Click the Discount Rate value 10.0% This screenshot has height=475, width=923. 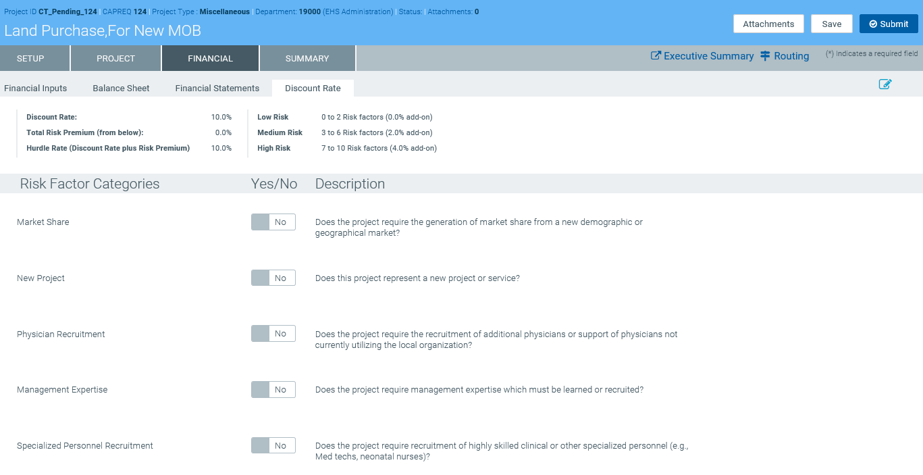[x=221, y=118]
